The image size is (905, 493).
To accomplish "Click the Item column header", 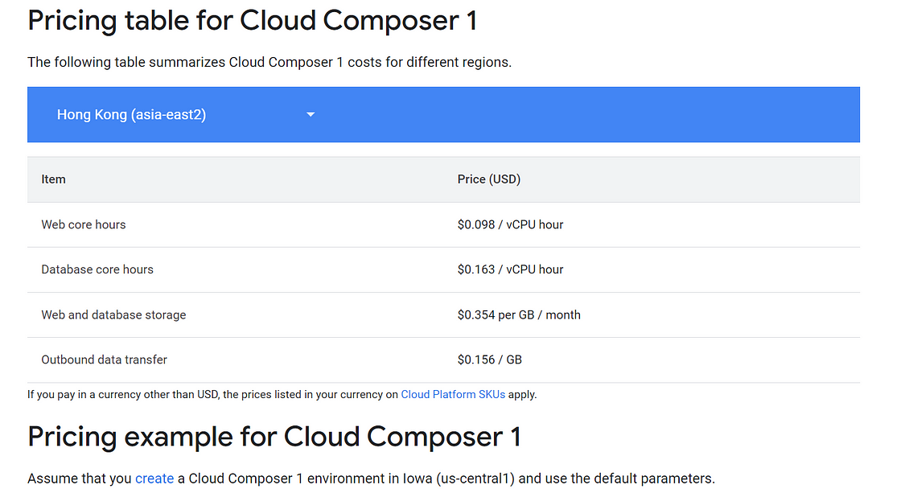I will [x=53, y=179].
